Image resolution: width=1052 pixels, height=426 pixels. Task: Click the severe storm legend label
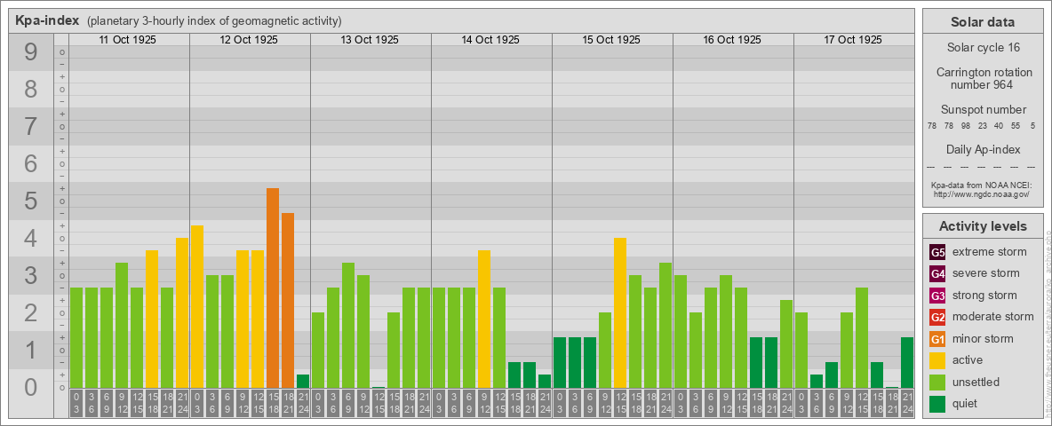[986, 273]
